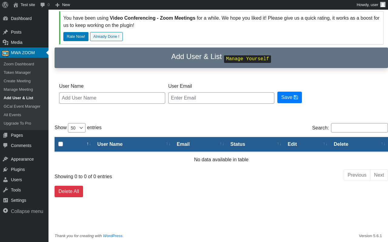Go to Token Manager
The image size is (388, 242).
tap(17, 73)
